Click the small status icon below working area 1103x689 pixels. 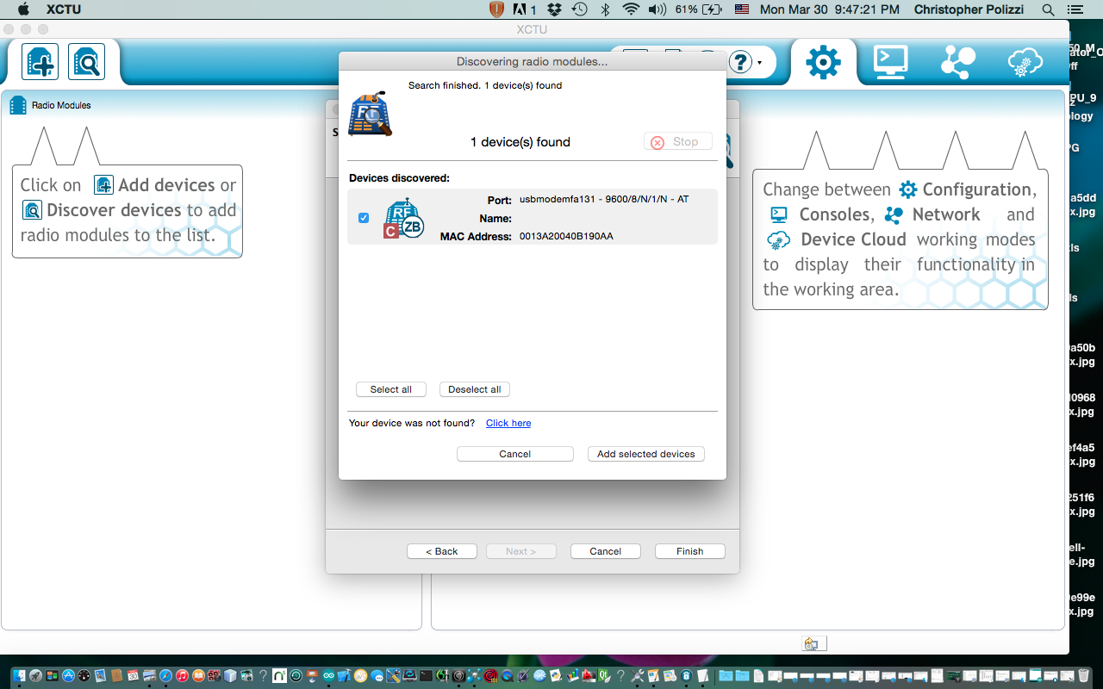tap(812, 643)
